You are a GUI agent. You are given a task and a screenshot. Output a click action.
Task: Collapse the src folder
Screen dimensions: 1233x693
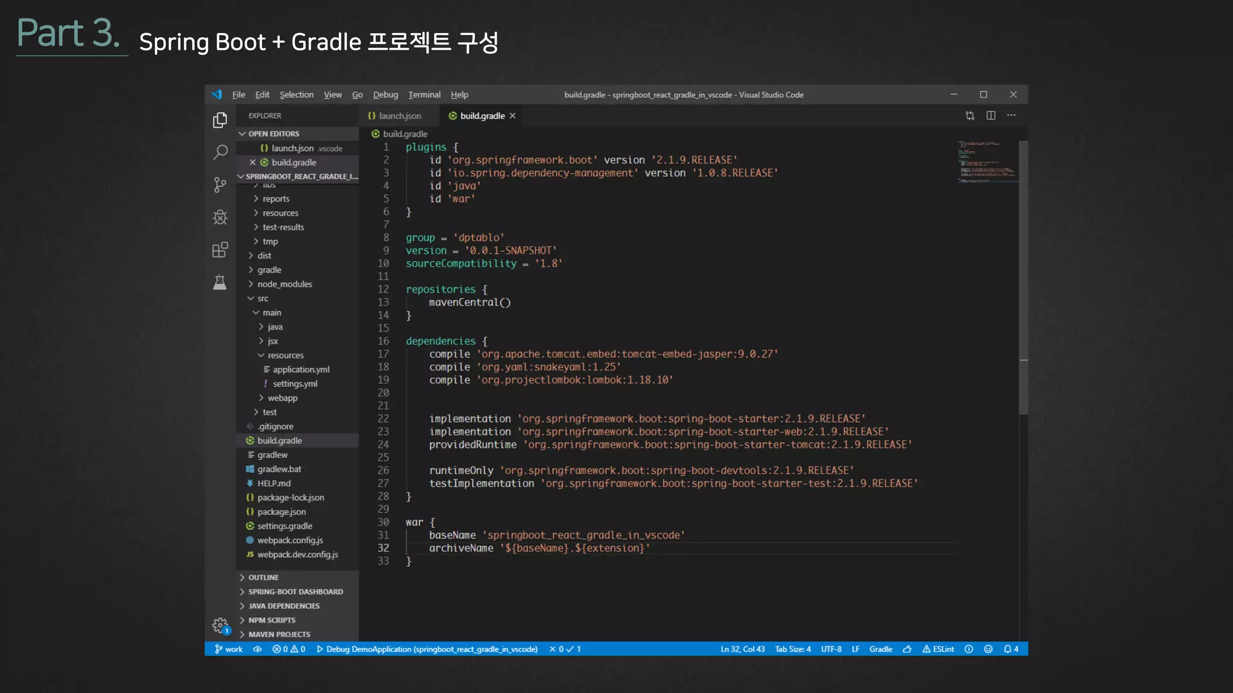298,298
